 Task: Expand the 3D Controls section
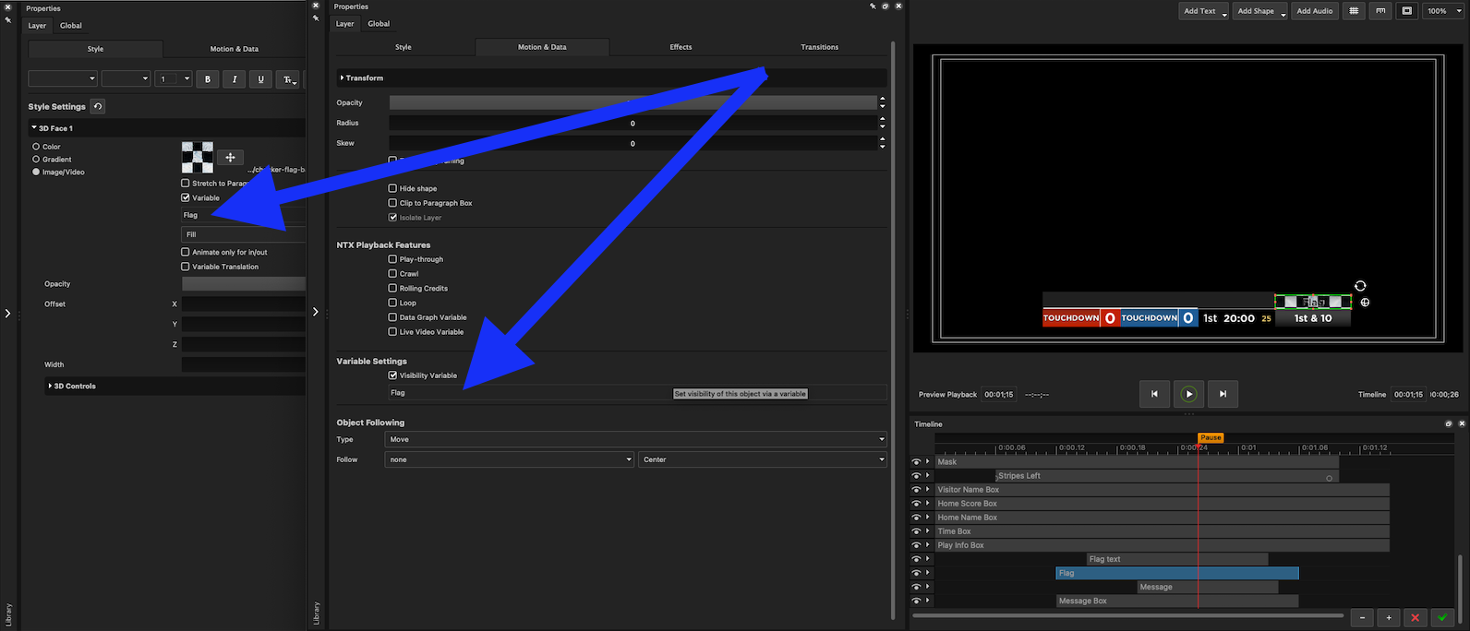(50, 386)
